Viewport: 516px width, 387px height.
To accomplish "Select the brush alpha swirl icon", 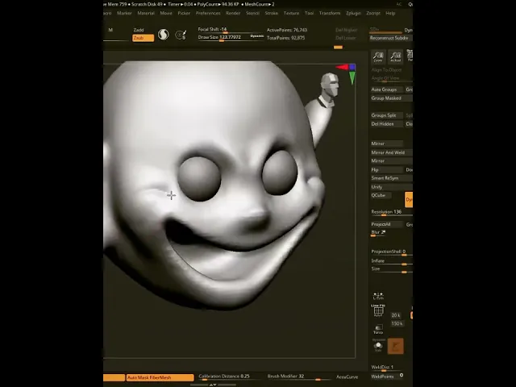I will [x=163, y=34].
